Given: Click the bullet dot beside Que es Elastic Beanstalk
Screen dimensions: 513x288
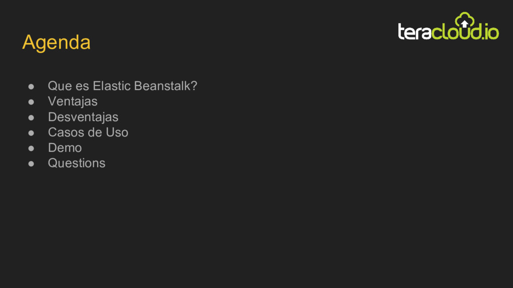Looking at the screenshot, I should [x=31, y=86].
